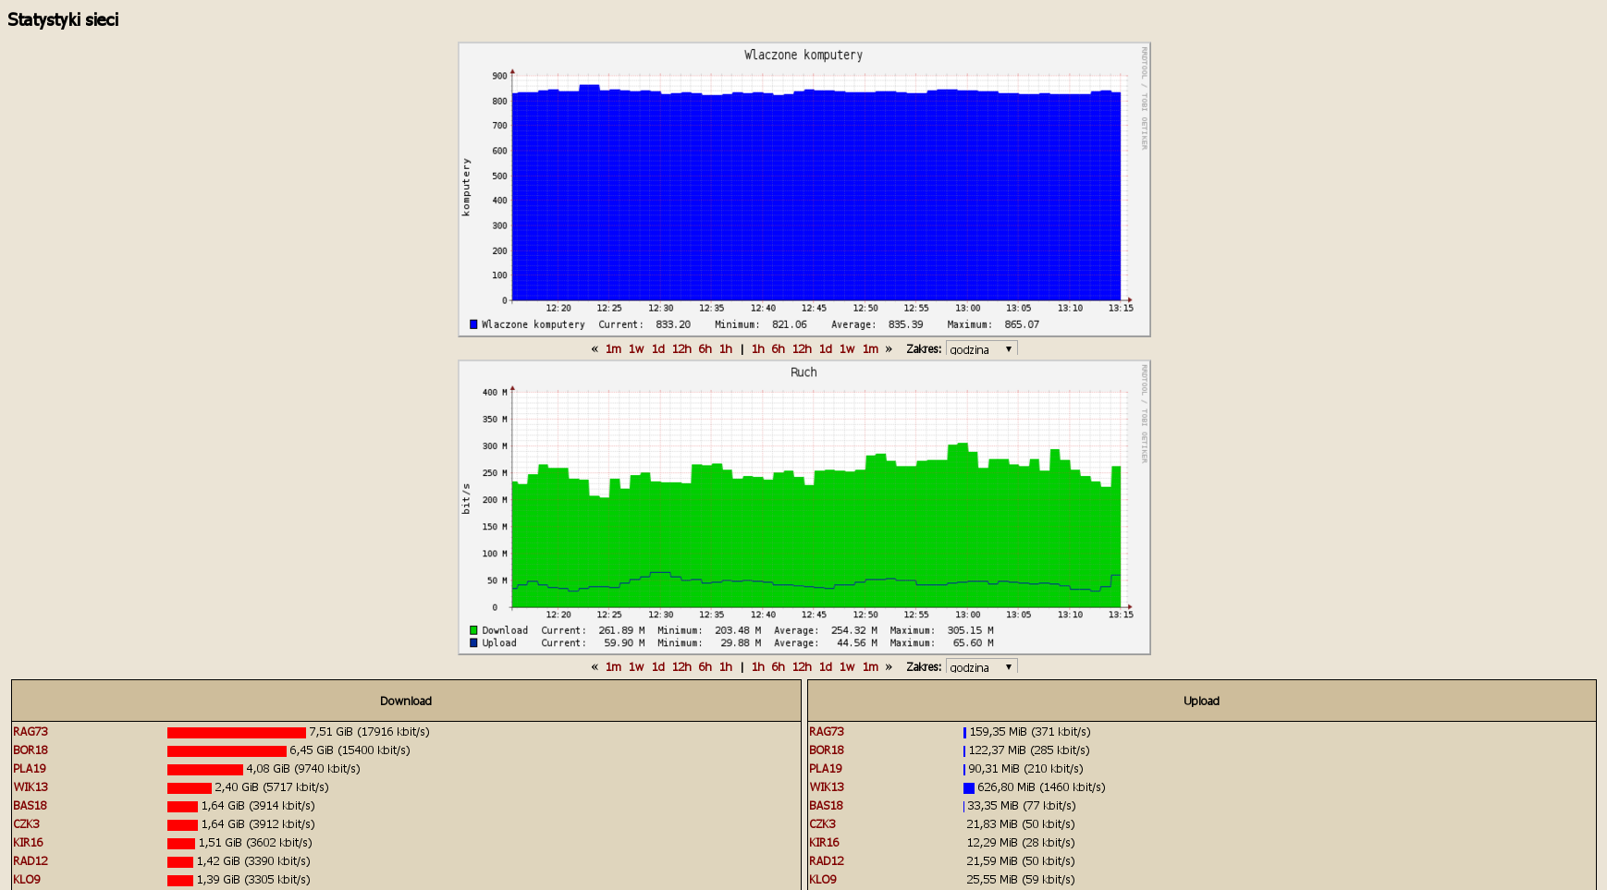Viewport: 1607px width, 890px height.
Task: Click backward 1w link under Wlaczone komputery graph
Action: tap(636, 349)
